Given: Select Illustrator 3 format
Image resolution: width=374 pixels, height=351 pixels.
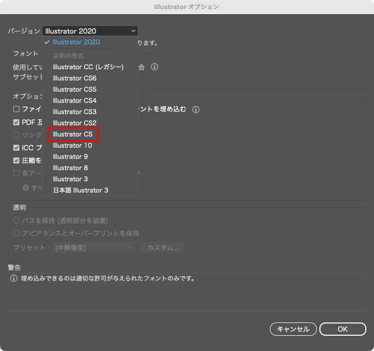Looking at the screenshot, I should [x=90, y=179].
